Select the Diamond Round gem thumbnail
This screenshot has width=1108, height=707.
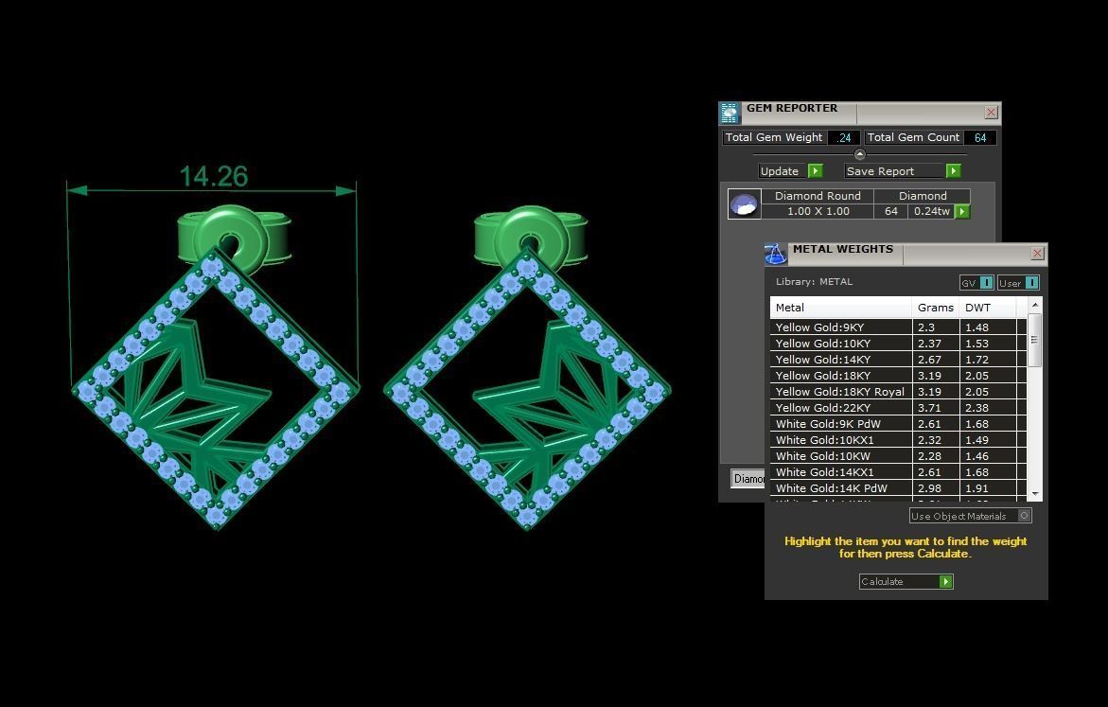click(x=744, y=204)
